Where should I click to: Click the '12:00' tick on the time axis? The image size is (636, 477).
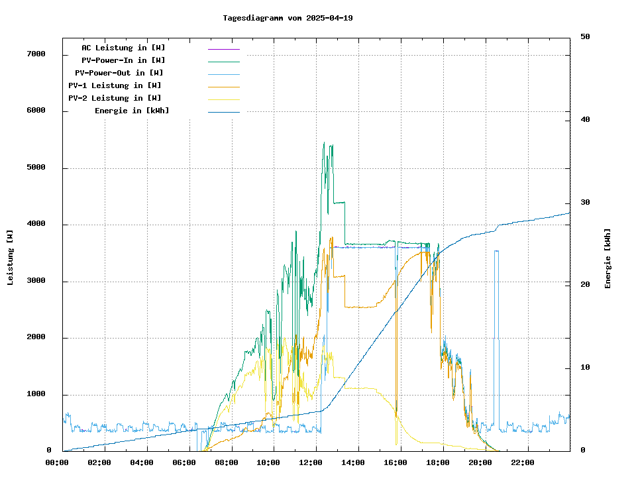(310, 462)
